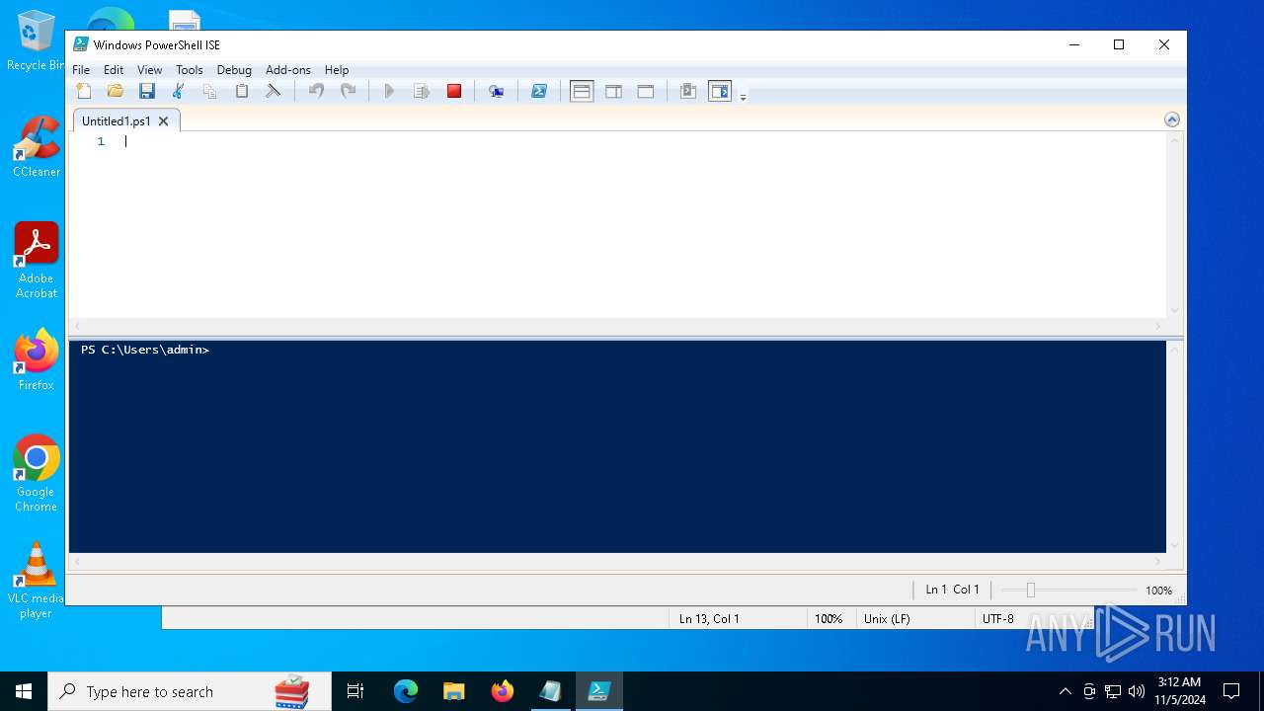Show script pane maximized layout

pyautogui.click(x=646, y=92)
